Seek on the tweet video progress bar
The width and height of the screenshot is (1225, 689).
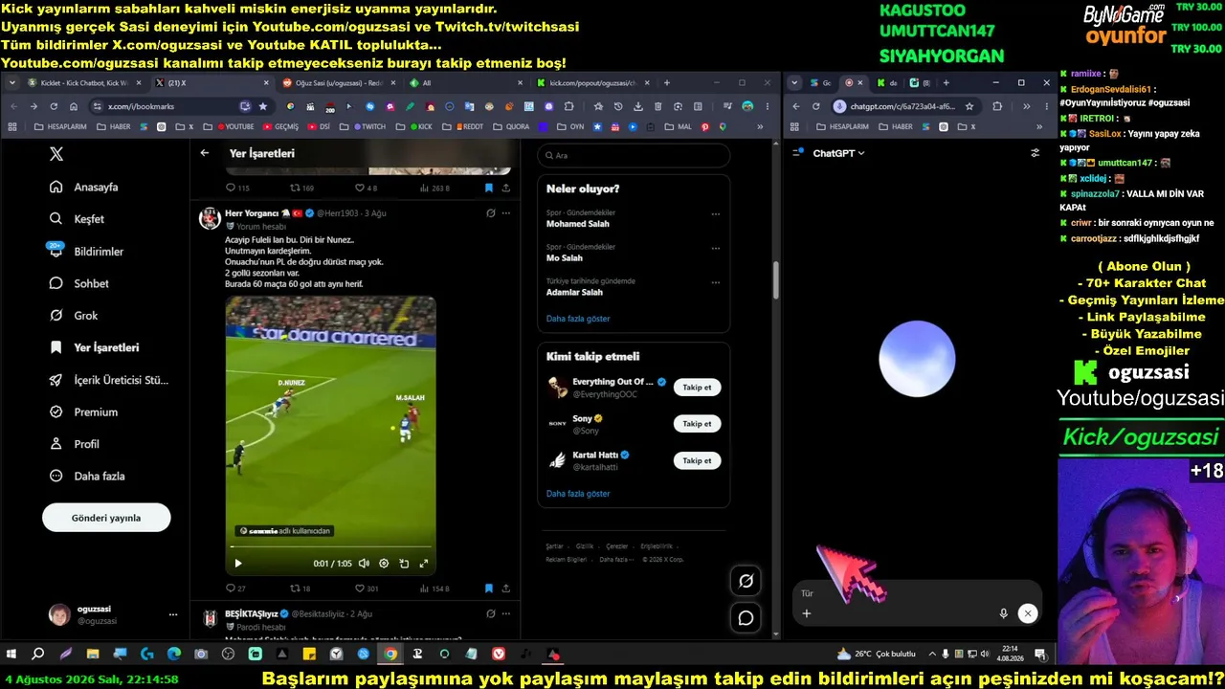coord(330,547)
